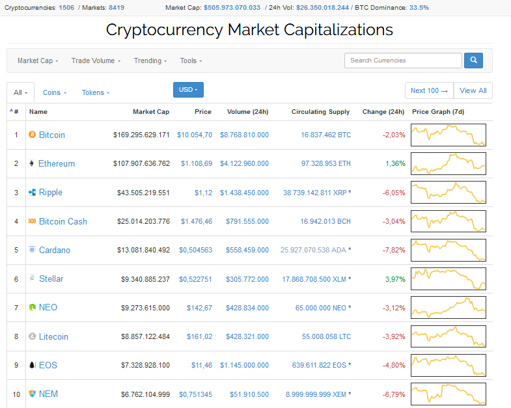Click the Ripple logo icon
Viewport: 511px width, 408px height.
tap(33, 192)
